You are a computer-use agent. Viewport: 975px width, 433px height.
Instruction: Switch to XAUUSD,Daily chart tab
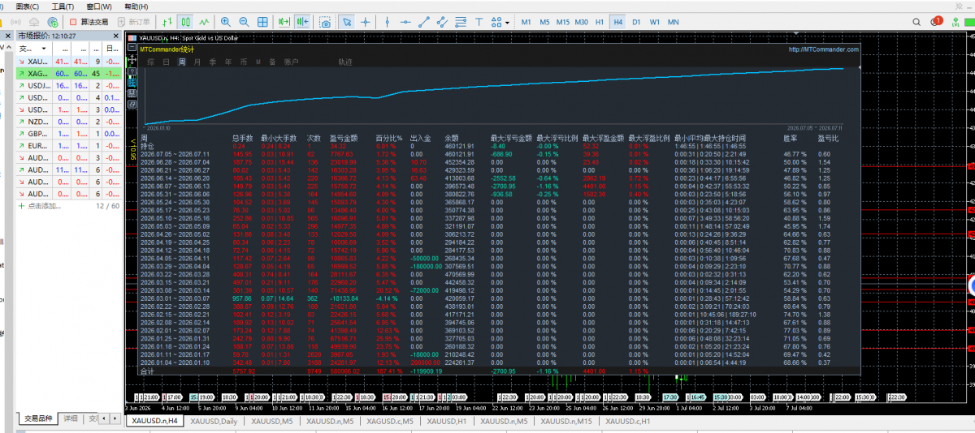213,421
